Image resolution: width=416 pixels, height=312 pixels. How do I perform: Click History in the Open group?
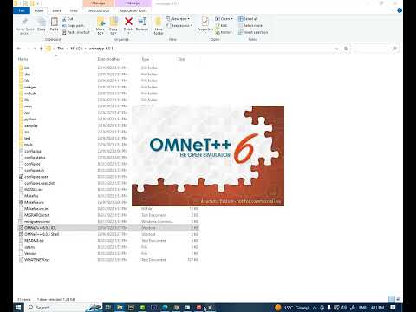tap(224, 32)
